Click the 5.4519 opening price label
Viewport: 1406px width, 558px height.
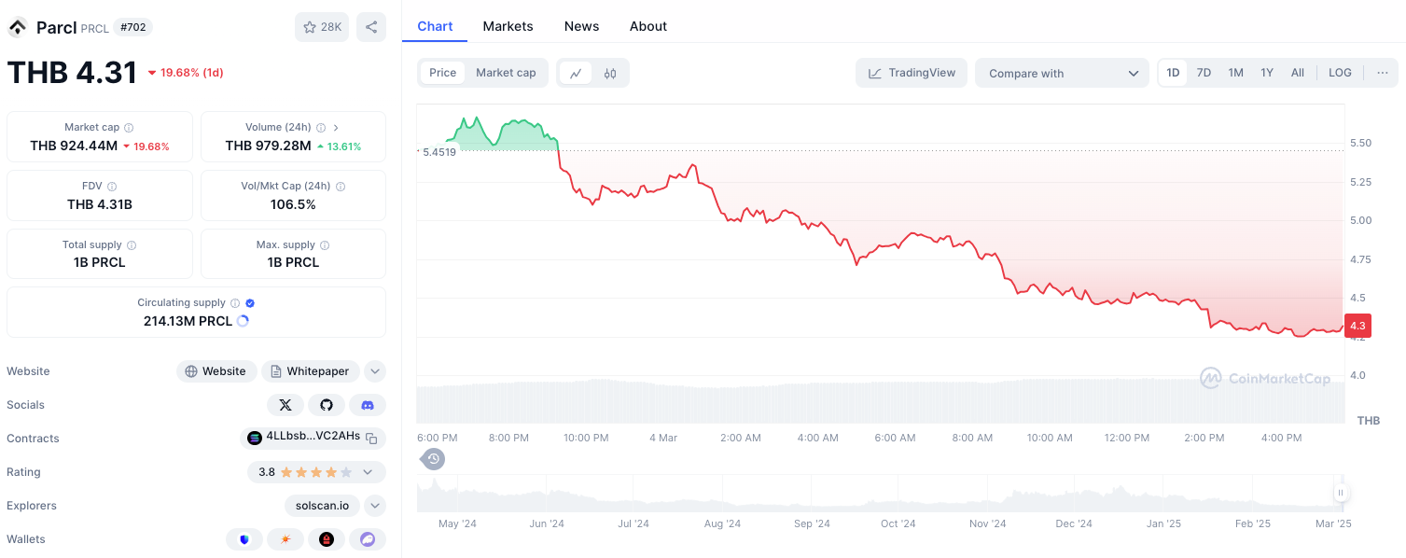click(x=439, y=152)
